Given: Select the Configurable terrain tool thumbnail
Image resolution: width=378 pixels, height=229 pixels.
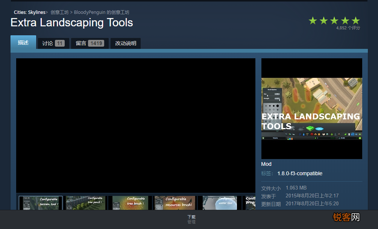Looking at the screenshot, I should (41, 203).
